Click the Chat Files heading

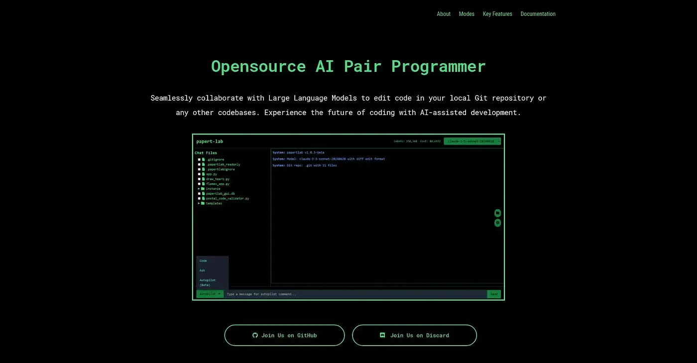click(x=206, y=153)
